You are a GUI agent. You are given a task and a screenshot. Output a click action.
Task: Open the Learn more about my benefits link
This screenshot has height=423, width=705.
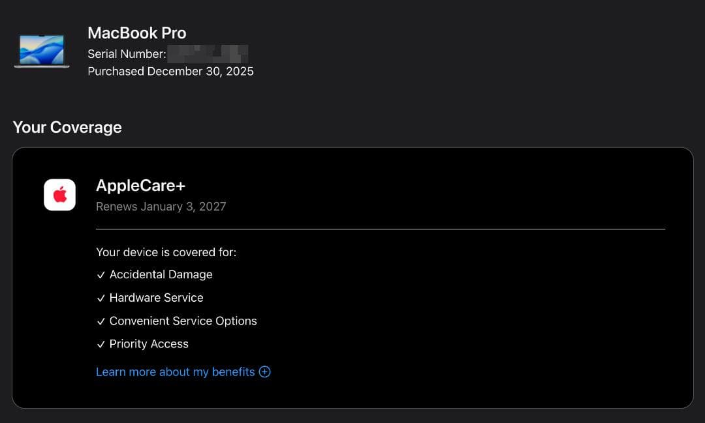[176, 372]
